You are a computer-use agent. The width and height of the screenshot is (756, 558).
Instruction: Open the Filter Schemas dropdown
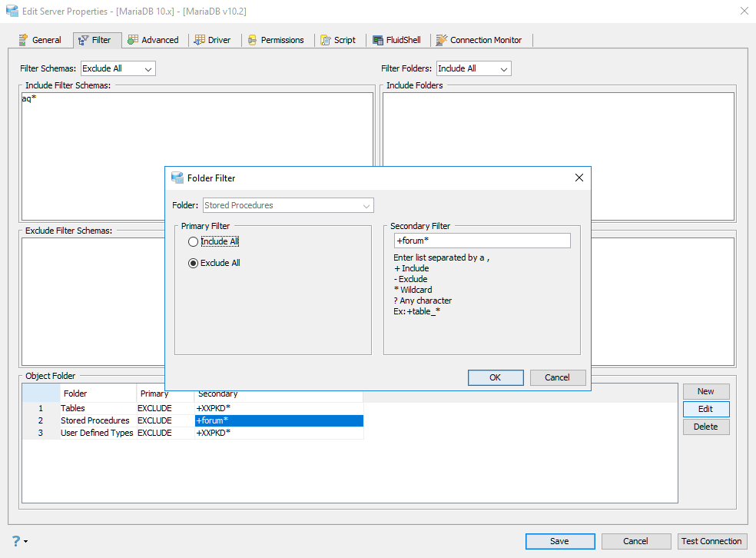click(x=118, y=68)
